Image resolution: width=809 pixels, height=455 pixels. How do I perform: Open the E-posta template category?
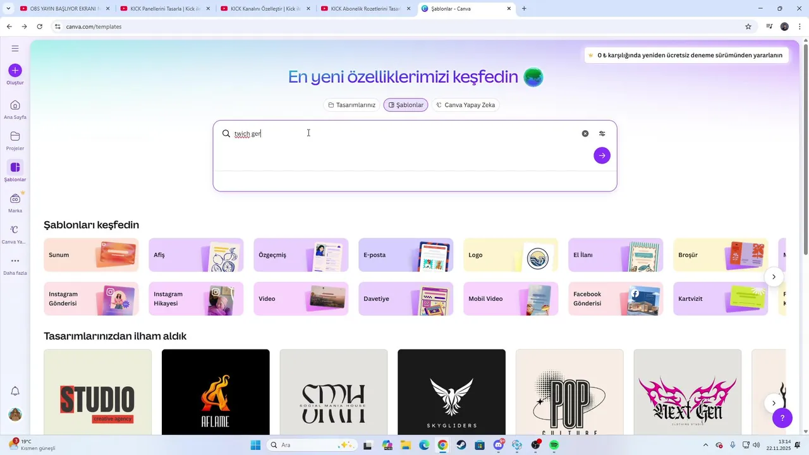pos(406,255)
